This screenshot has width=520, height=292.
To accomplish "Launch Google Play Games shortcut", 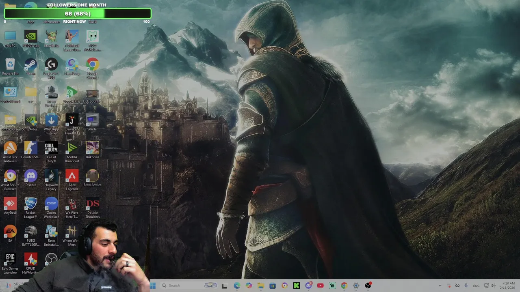I will 72,97.
